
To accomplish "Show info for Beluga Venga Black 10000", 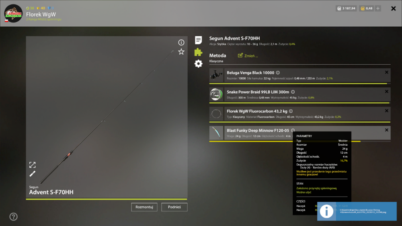I will pos(278,73).
